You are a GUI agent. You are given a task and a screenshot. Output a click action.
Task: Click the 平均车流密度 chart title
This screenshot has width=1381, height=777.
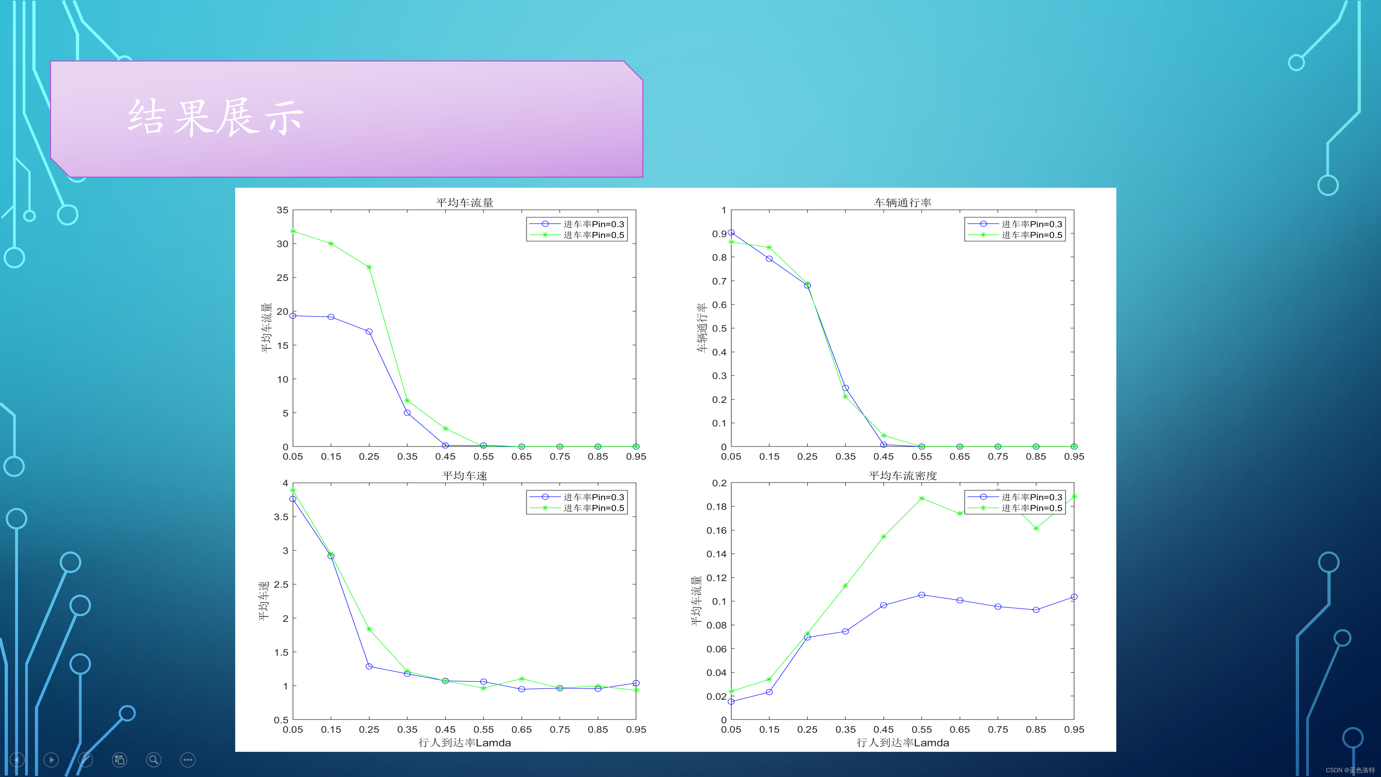(902, 476)
